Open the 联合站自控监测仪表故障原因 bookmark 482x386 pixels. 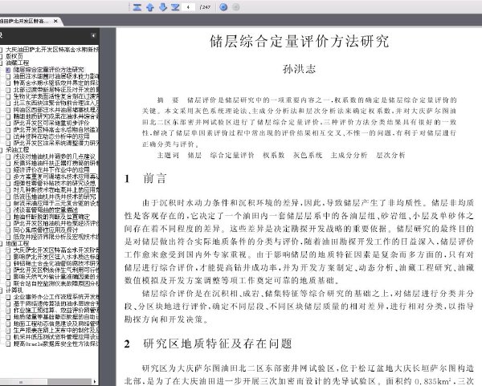pos(56,284)
